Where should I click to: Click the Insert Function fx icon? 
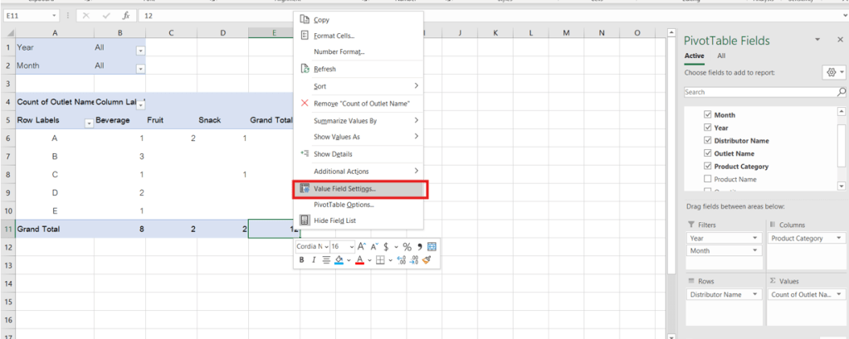pyautogui.click(x=124, y=16)
